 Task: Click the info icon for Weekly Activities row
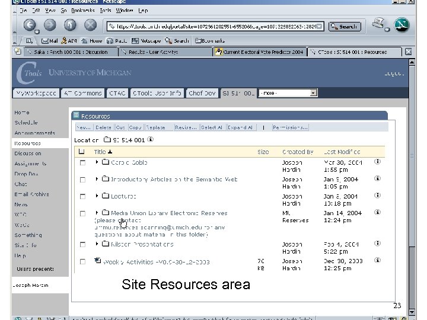(377, 260)
